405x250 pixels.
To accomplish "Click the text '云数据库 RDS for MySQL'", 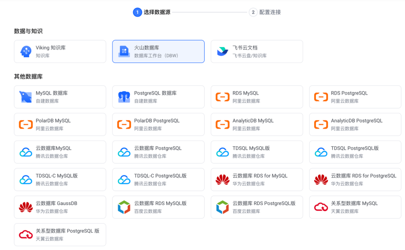I will click(x=260, y=176).
